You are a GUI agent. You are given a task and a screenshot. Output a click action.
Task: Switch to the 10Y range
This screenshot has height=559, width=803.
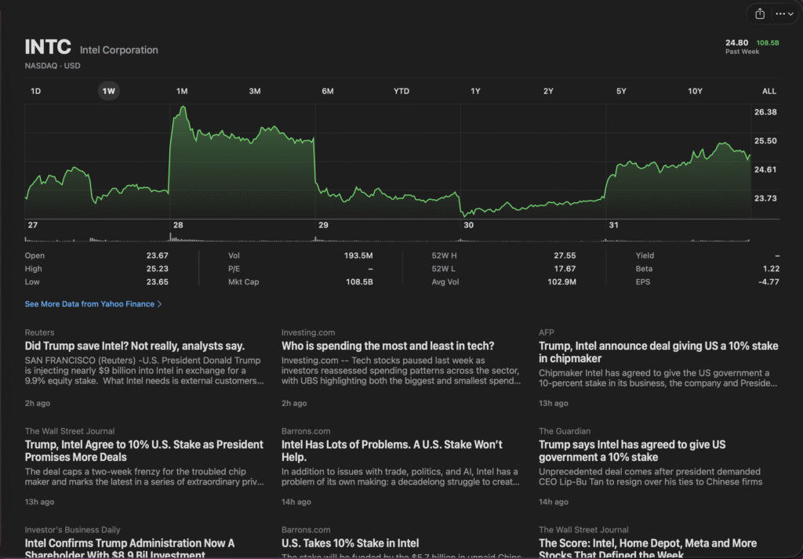(x=695, y=91)
